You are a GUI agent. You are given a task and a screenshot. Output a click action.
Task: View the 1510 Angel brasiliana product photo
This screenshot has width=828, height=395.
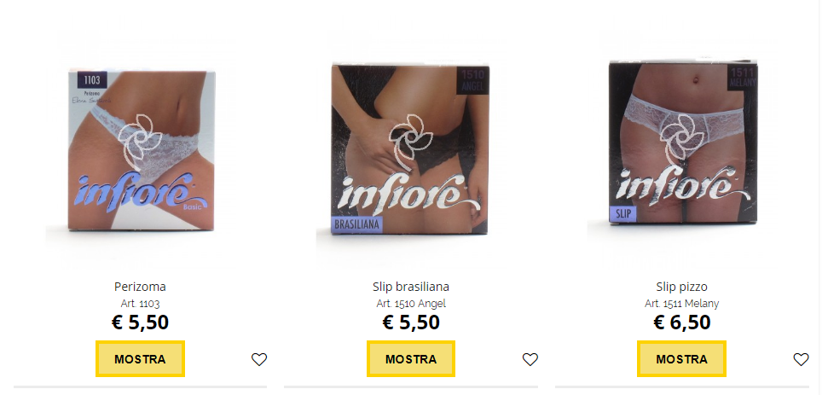(410, 149)
